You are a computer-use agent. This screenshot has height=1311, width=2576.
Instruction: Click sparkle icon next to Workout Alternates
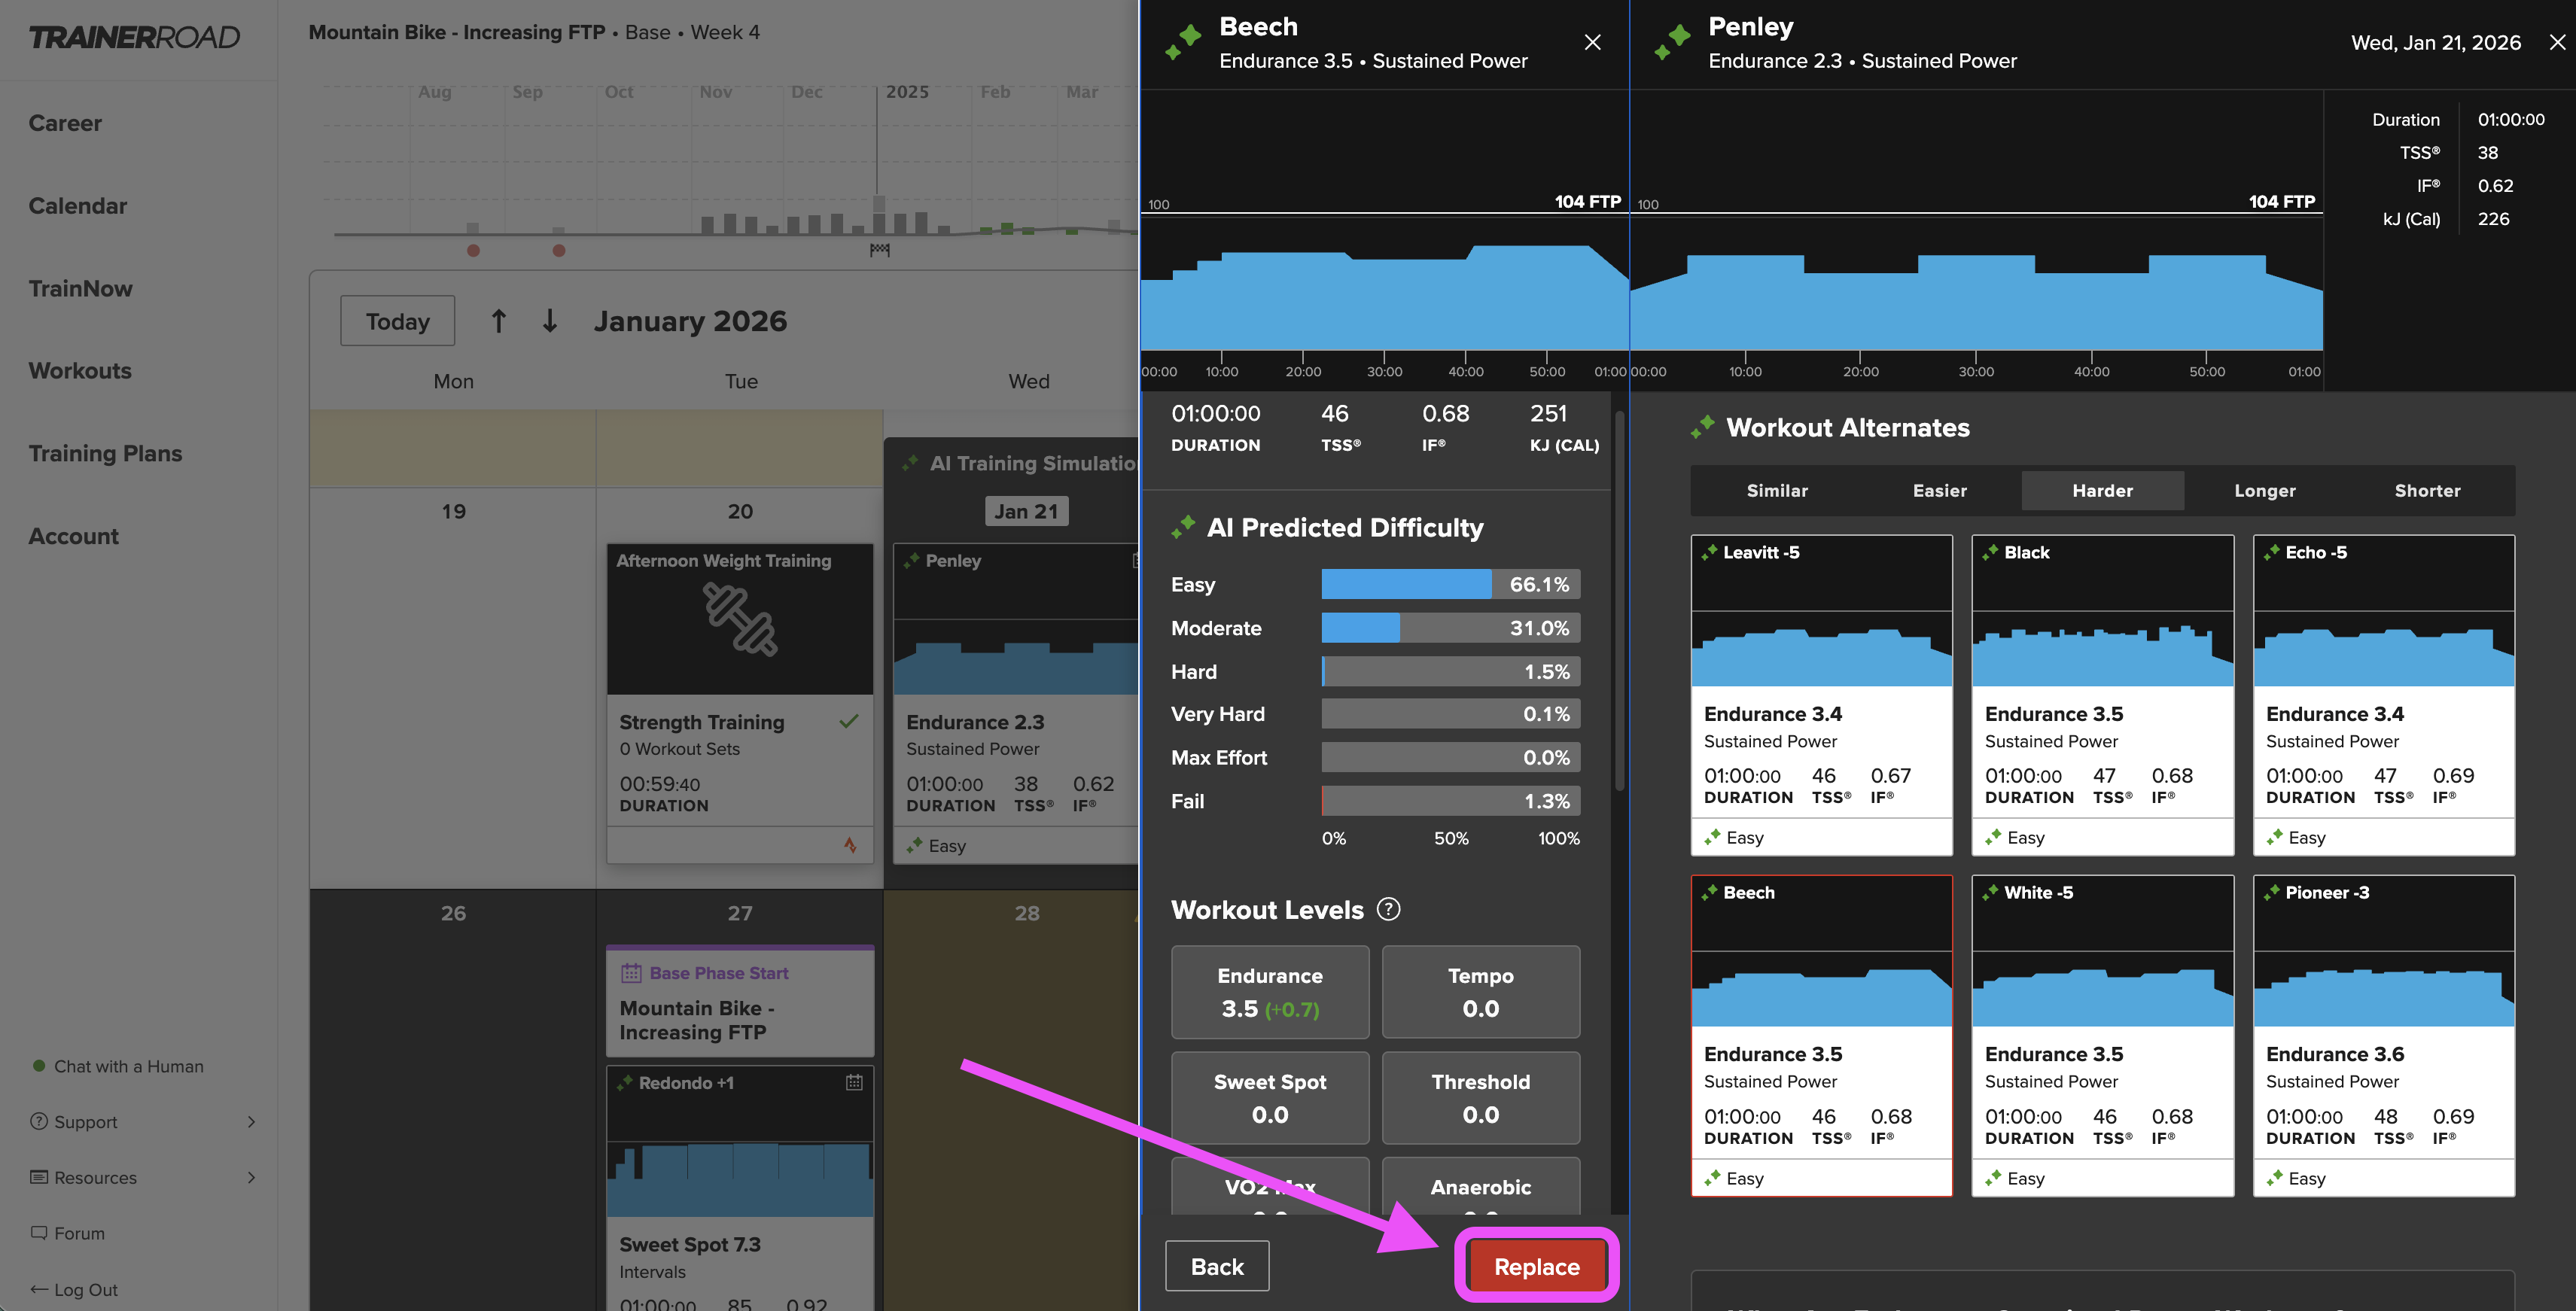tap(1703, 427)
